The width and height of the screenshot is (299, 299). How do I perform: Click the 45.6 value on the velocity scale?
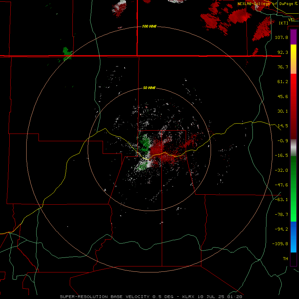pos(283,96)
